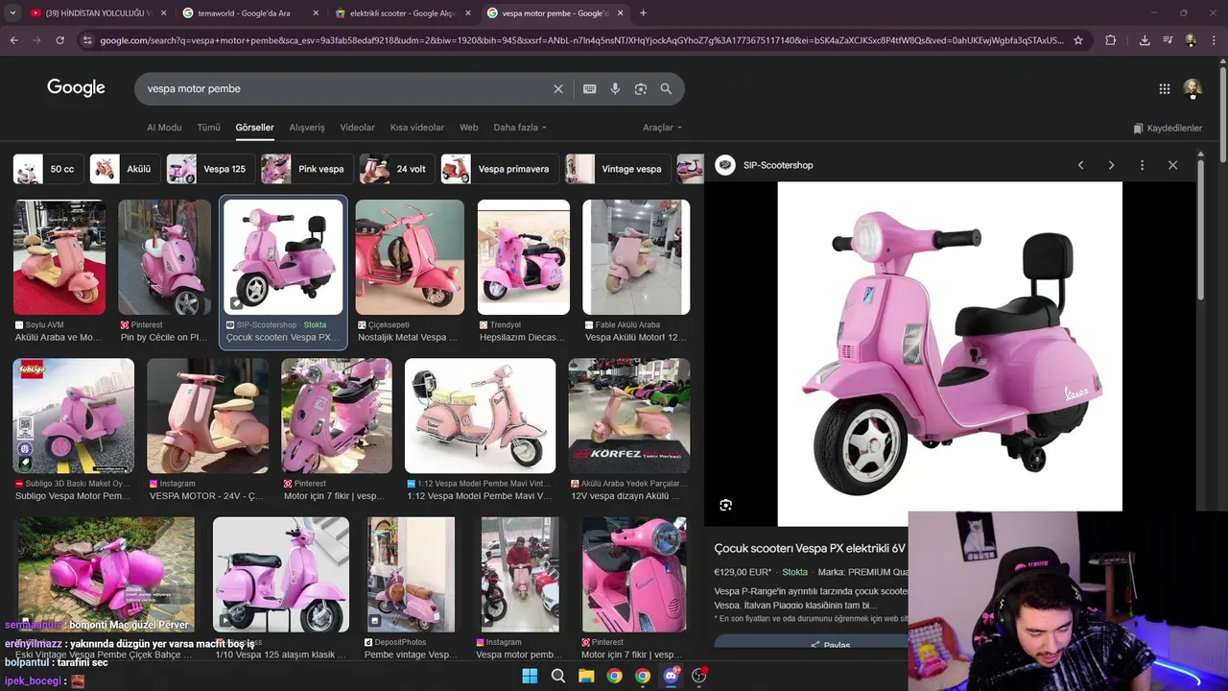
Task: Open the VESPA MOTOR - 24V Instagram result
Action: 208,416
